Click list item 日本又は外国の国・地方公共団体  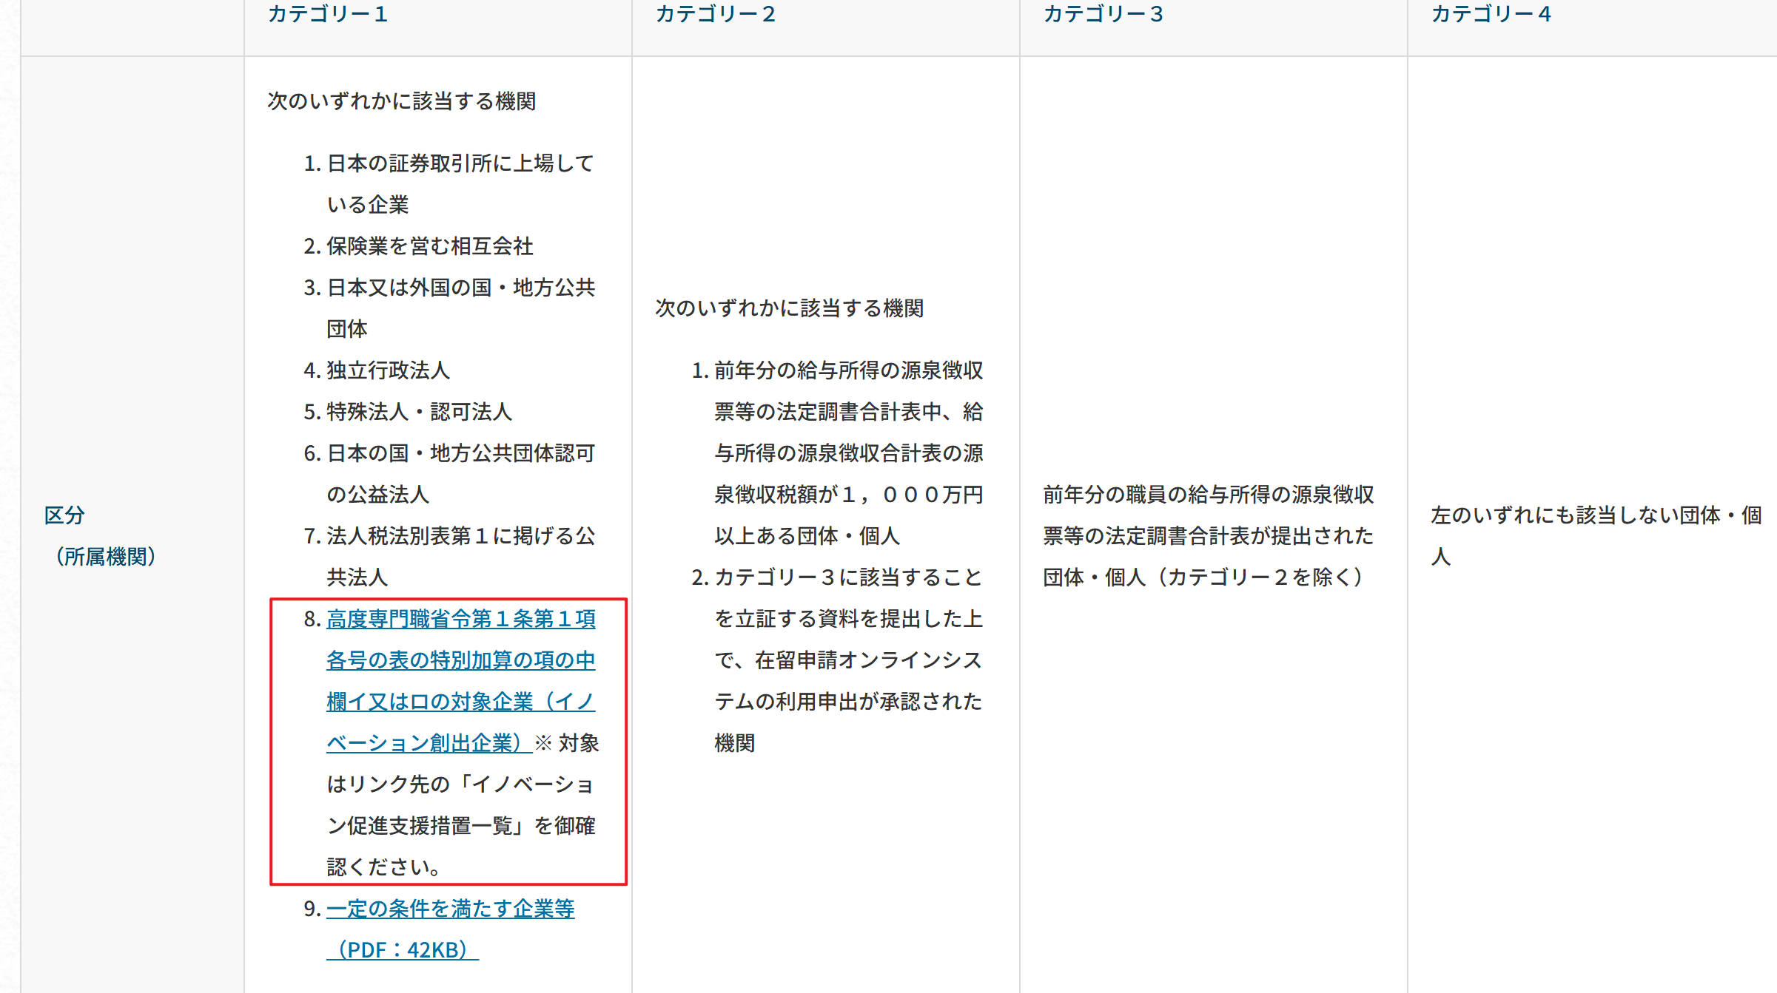coord(460,288)
